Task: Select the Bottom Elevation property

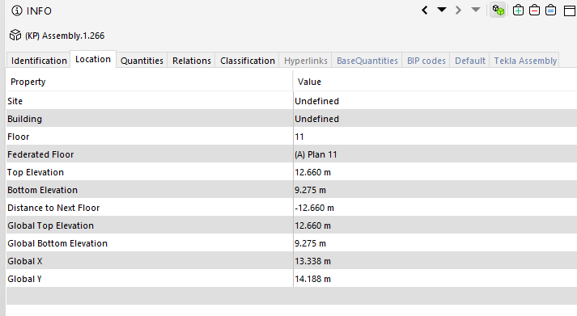Action: pos(42,190)
